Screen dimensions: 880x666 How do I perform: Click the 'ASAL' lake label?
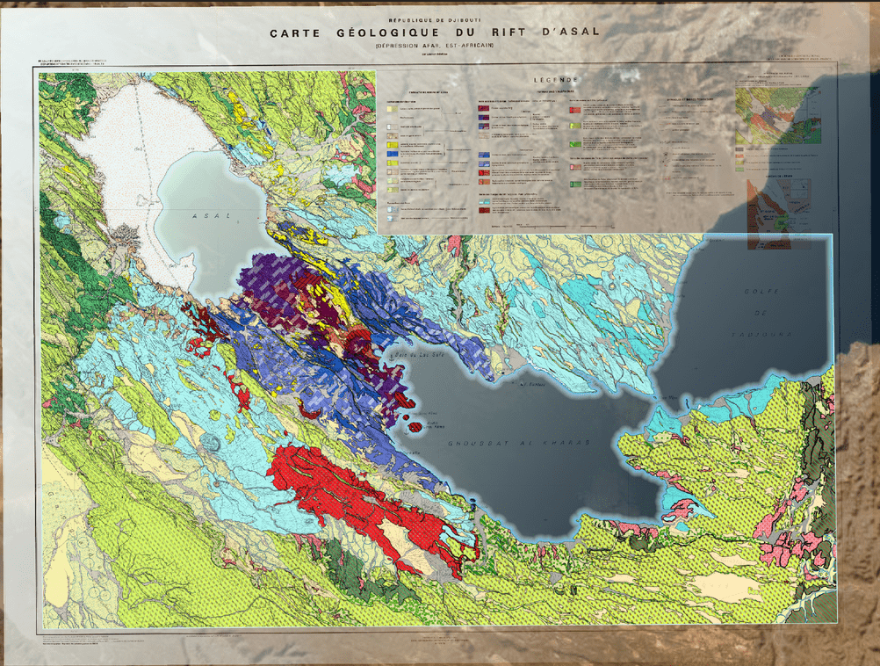click(206, 215)
